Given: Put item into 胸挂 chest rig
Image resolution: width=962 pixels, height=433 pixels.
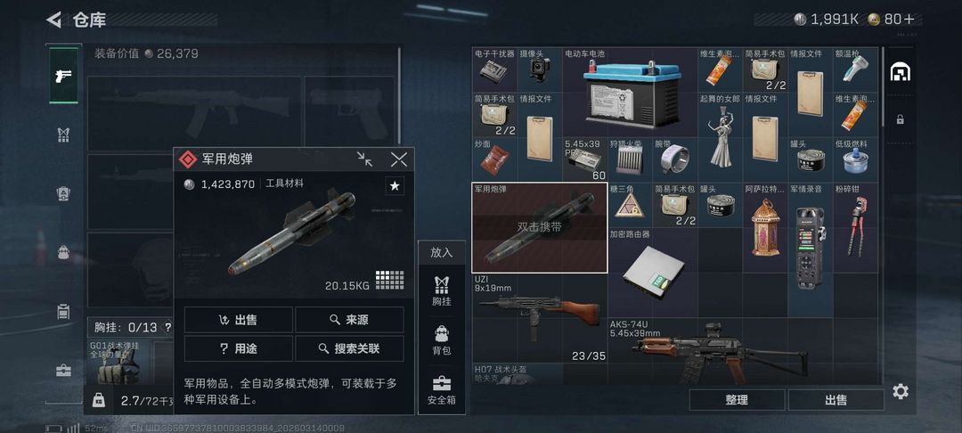Looking at the screenshot, I should point(442,290).
